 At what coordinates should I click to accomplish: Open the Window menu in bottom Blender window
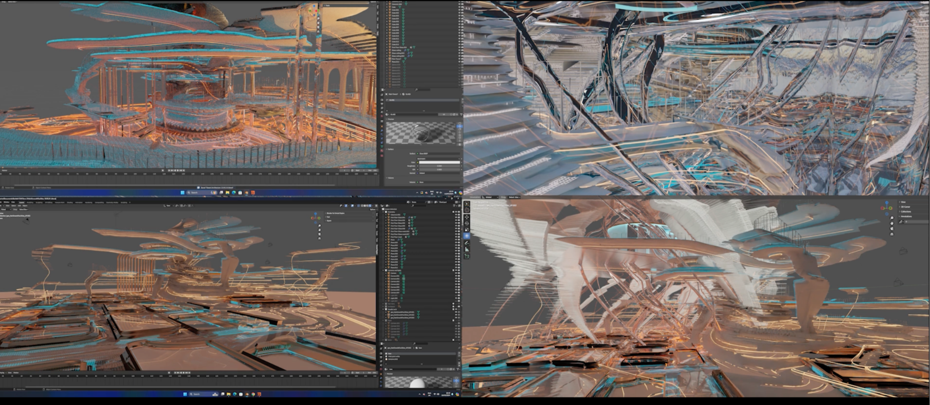click(7, 202)
